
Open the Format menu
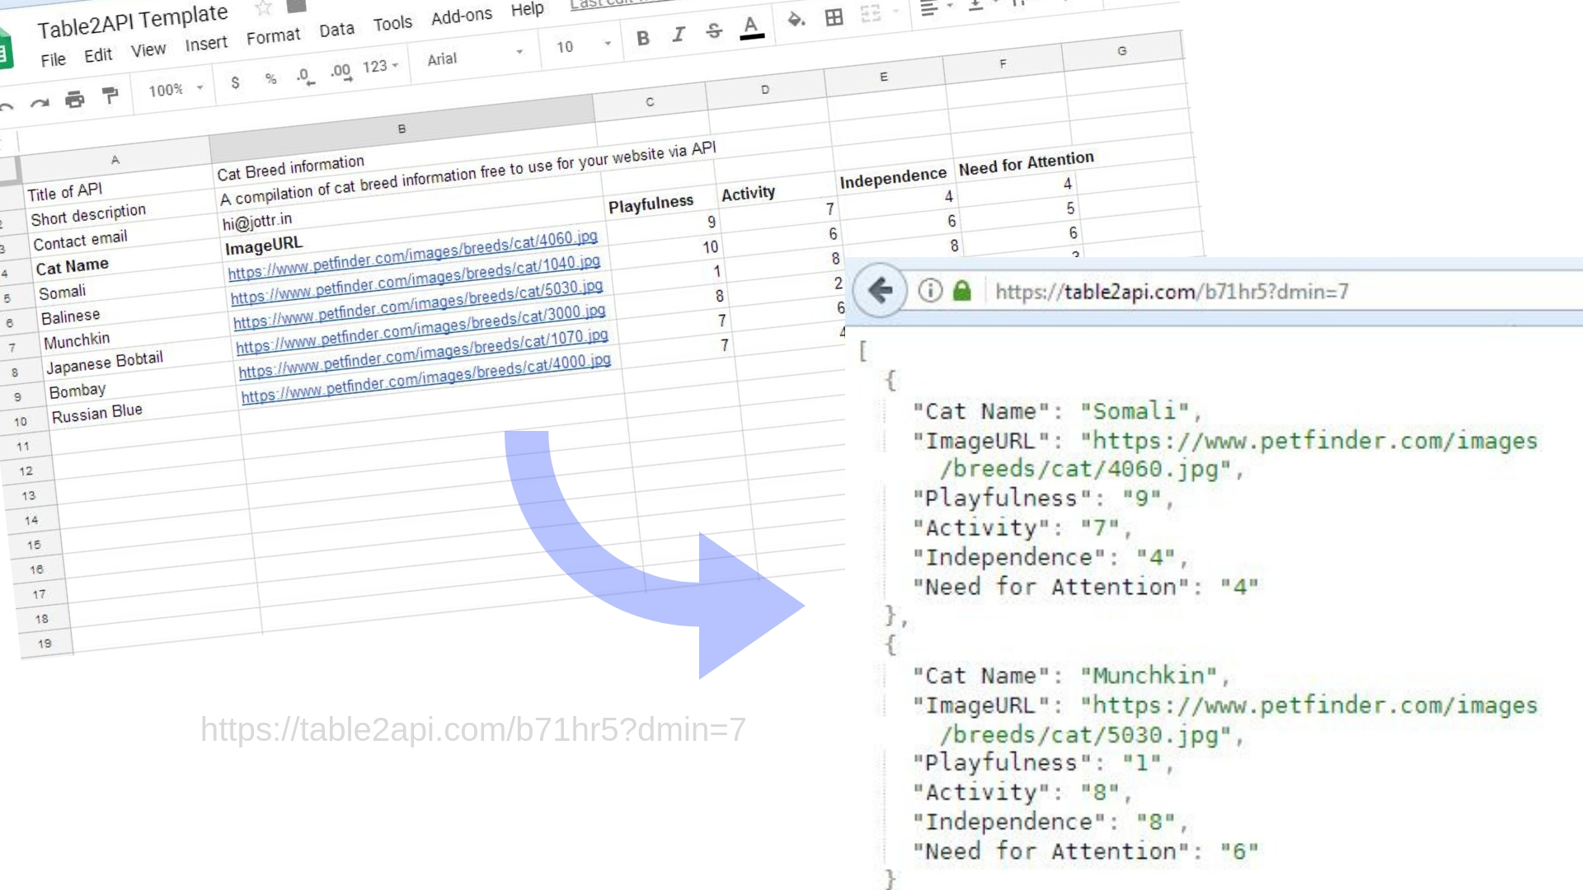pos(273,37)
